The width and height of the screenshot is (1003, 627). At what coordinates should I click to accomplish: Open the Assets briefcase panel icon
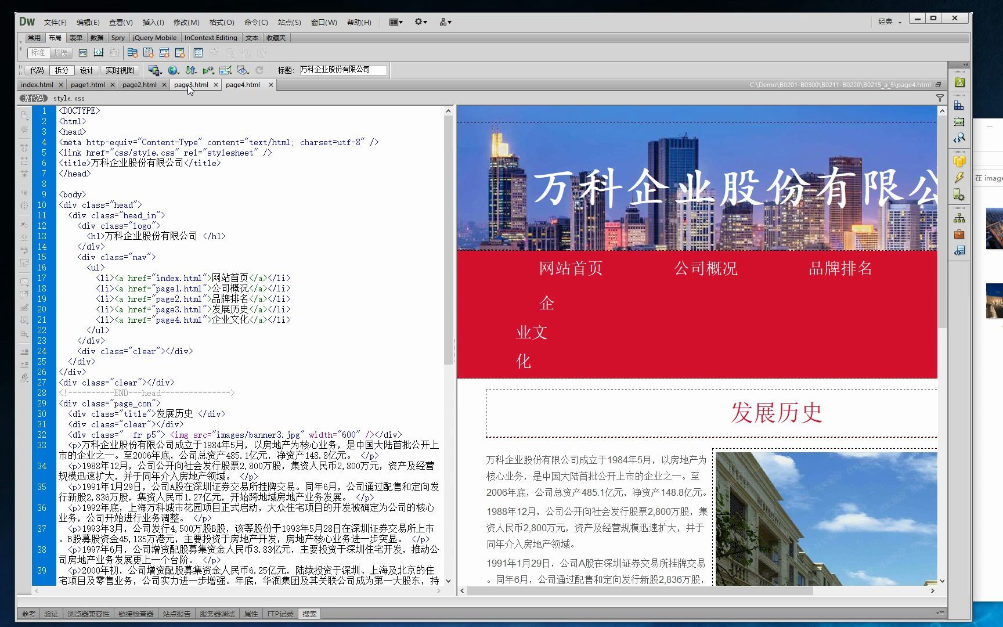coord(959,234)
